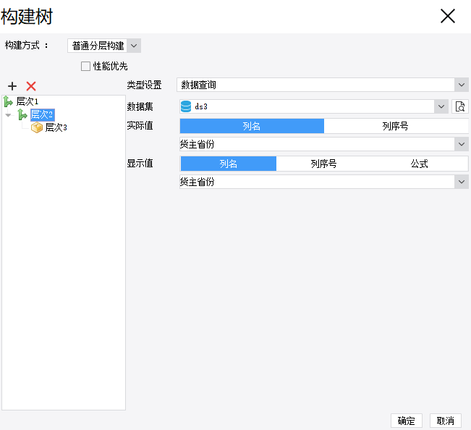The image size is (471, 430).
Task: Open the 构建方式 dropdown
Action: pos(134,46)
